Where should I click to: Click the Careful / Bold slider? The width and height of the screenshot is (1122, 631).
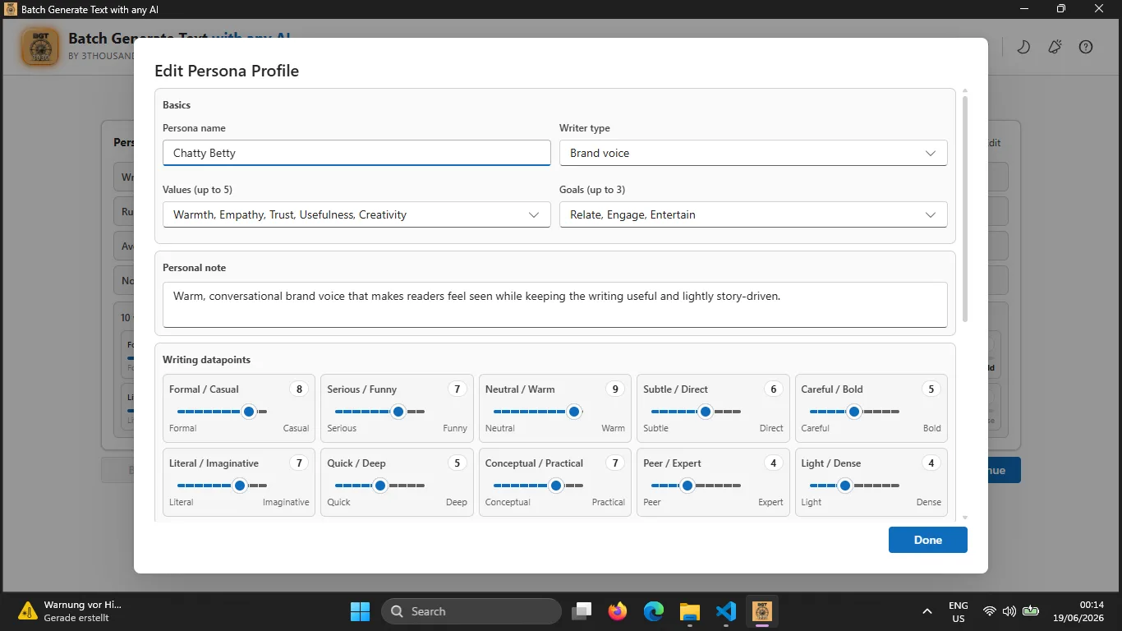(853, 412)
